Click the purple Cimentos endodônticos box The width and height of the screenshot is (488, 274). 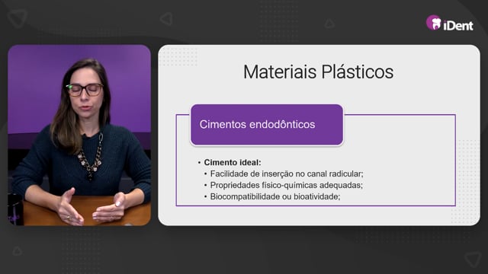point(267,125)
